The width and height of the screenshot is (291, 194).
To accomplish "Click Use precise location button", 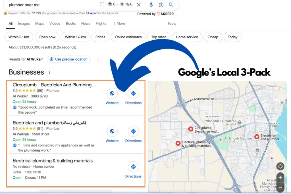I will (x=69, y=59).
